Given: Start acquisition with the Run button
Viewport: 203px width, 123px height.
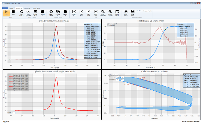Looking at the screenshot, I should 6,13.
